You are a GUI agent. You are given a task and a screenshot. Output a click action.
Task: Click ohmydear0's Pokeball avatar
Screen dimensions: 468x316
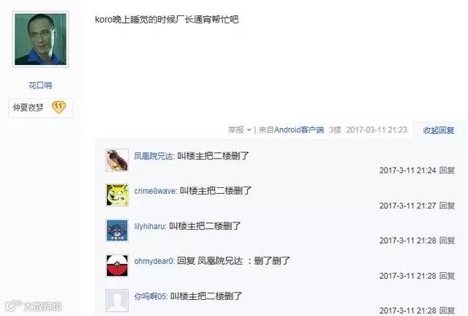pos(117,266)
